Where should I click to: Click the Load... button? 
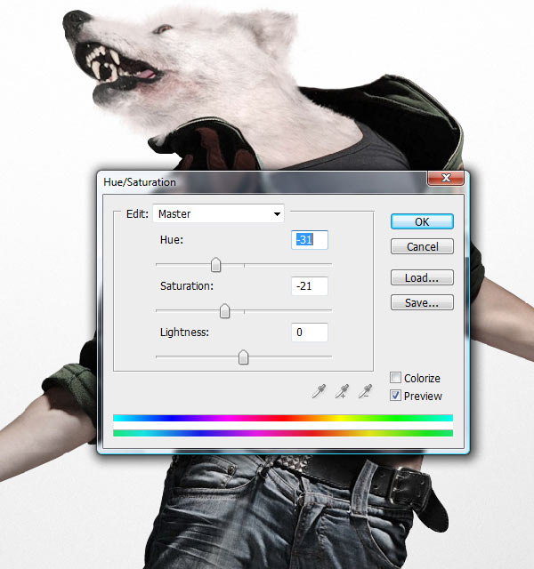coord(422,277)
